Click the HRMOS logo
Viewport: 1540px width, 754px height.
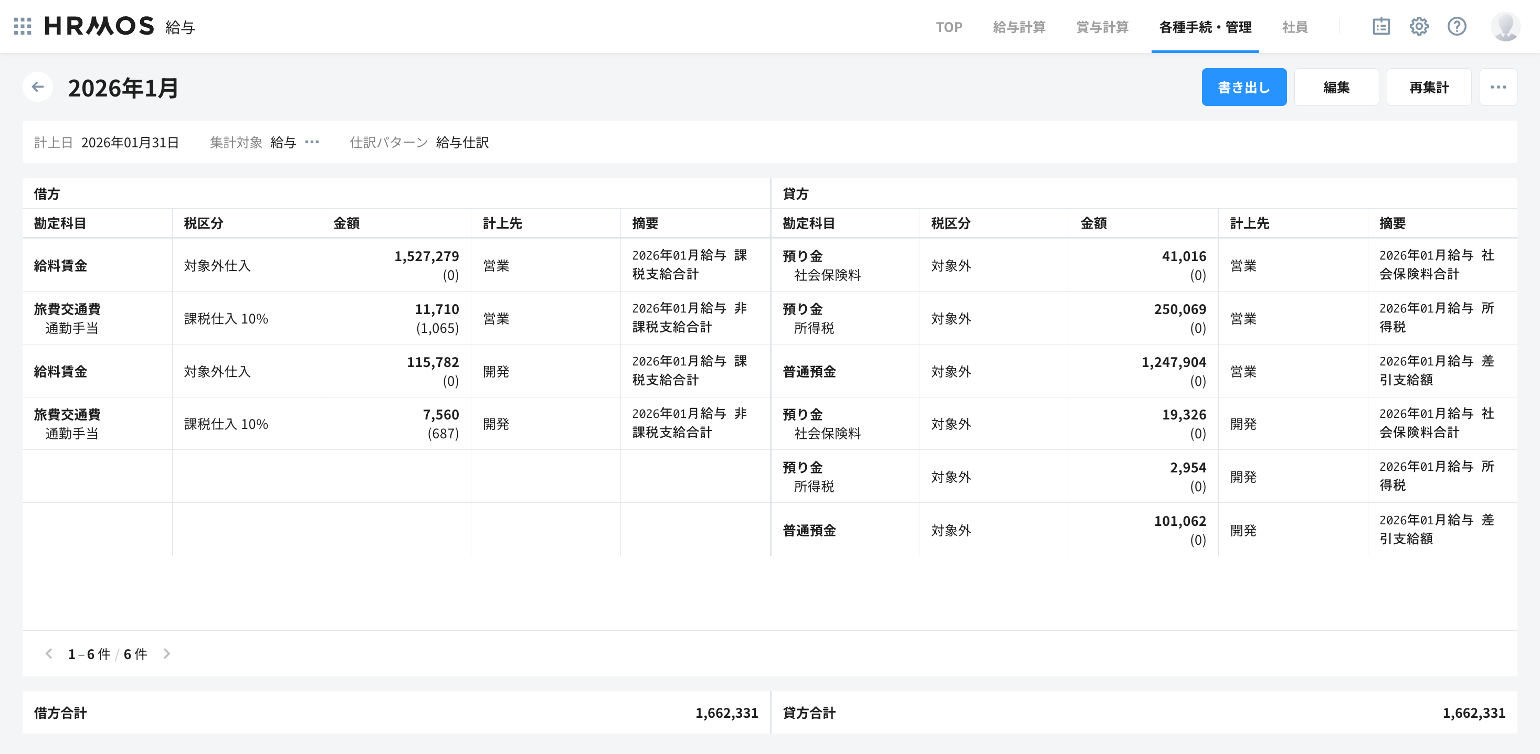point(99,26)
